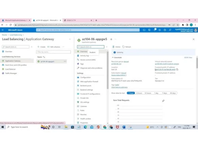
Task: Open the Directories and subscriptions filter icon
Action: tap(149, 30)
